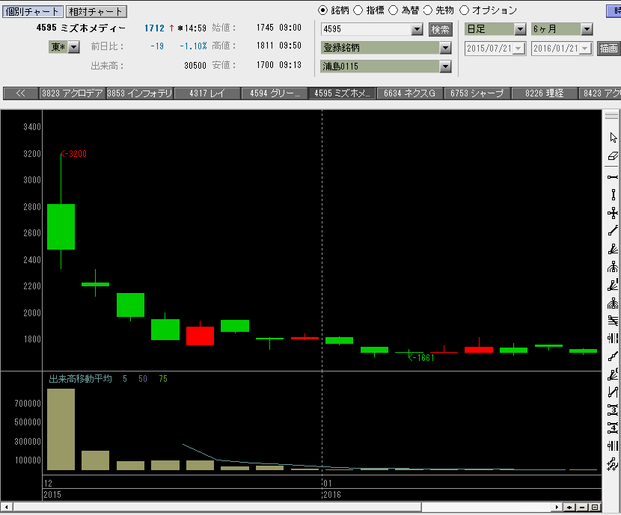This screenshot has height=515, width=621.
Task: Select the fan lines tool with marker
Action: coord(613,286)
